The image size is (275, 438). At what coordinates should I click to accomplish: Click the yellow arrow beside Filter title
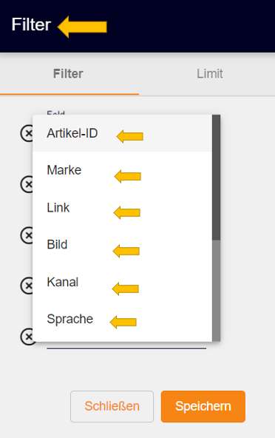pos(82,27)
